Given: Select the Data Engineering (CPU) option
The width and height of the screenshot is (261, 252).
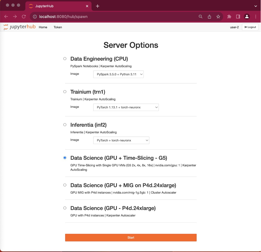Looking at the screenshot, I should (x=64, y=58).
